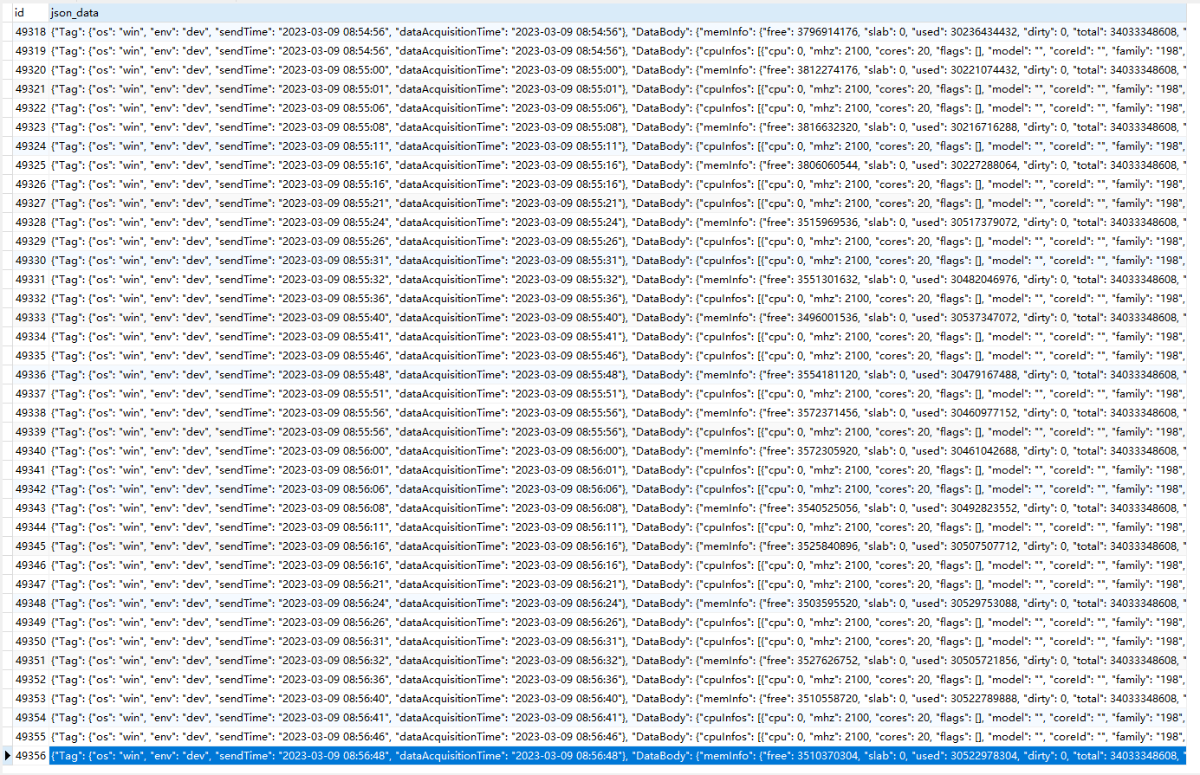Select id cell 49343
This screenshot has width=1200, height=775.
click(30, 508)
